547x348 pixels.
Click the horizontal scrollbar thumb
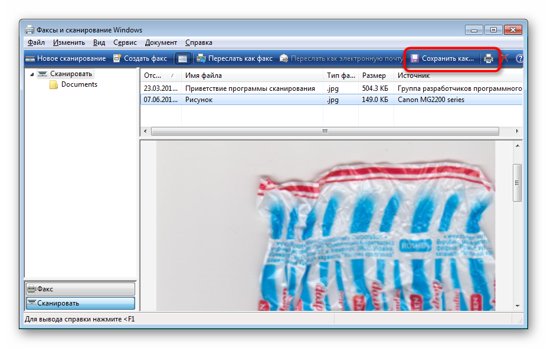click(325, 131)
